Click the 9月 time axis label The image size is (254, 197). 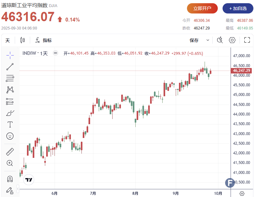click(x=176, y=193)
